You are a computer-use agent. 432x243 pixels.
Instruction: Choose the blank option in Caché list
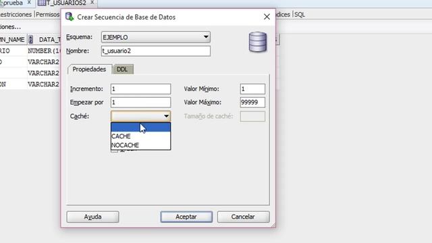click(140, 128)
